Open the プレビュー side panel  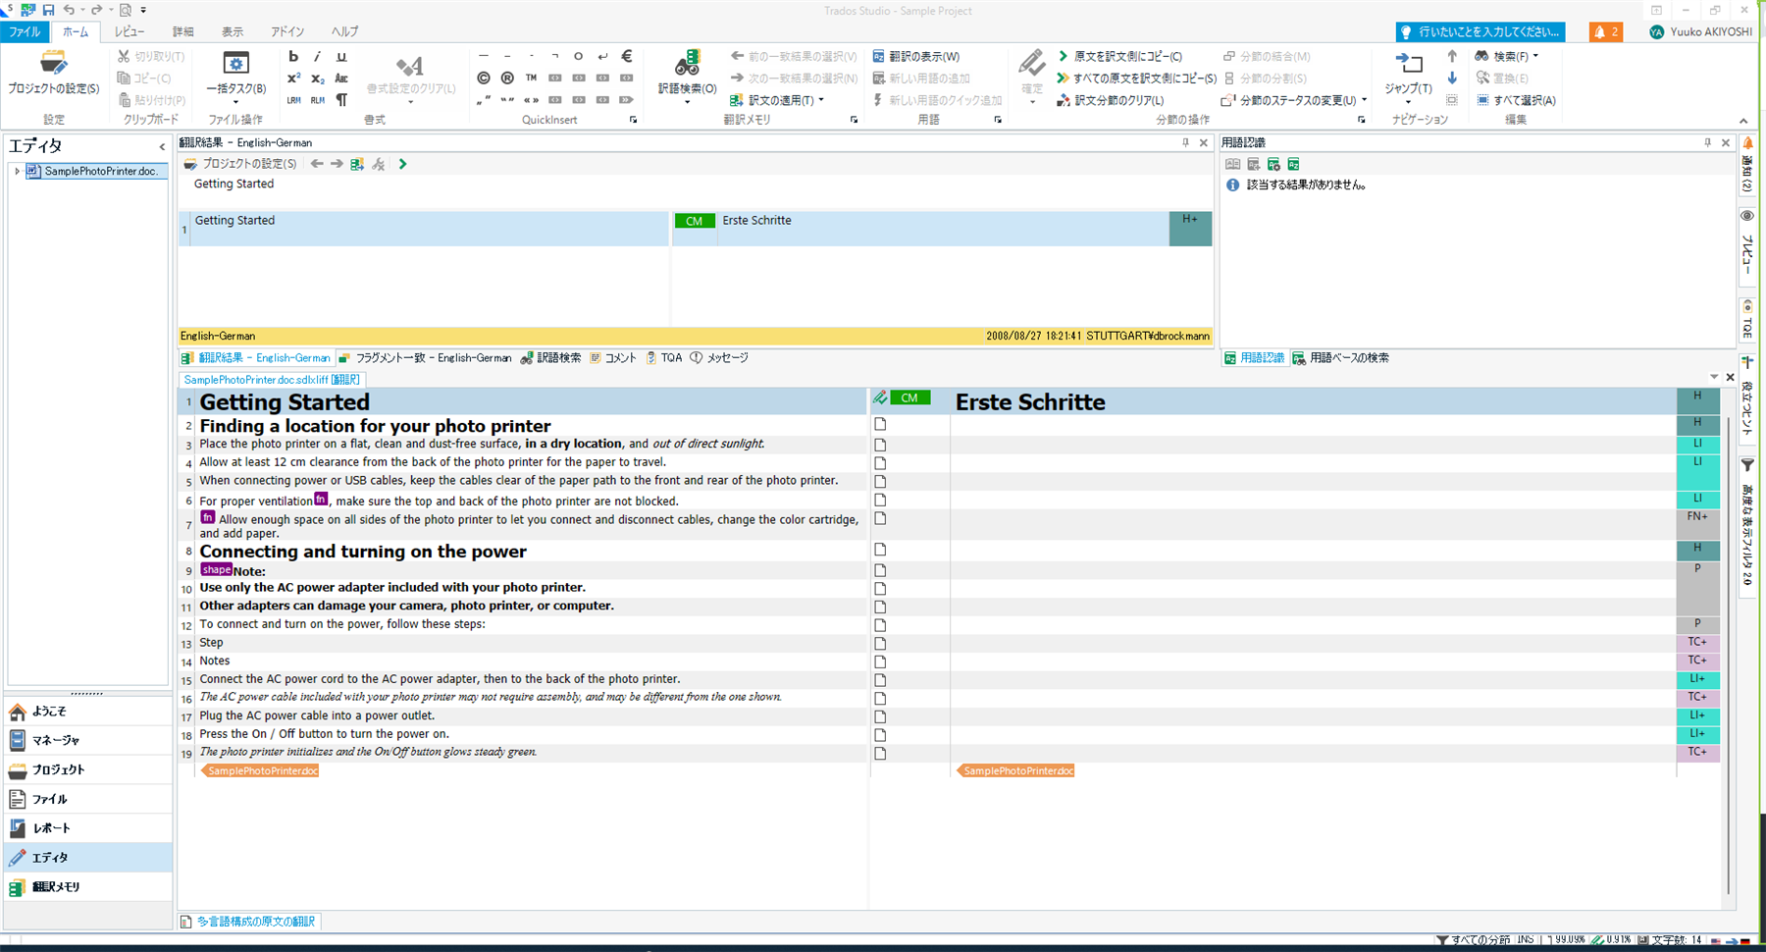point(1747,245)
